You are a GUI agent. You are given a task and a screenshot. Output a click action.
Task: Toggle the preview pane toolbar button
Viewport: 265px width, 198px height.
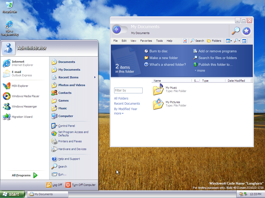pos(244,41)
